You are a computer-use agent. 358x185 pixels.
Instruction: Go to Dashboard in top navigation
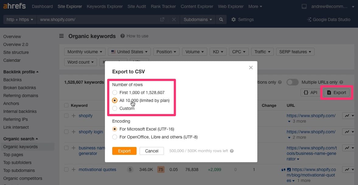tap(42, 7)
